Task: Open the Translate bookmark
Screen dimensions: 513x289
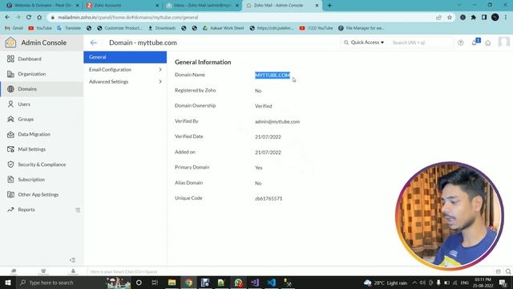Action: (69, 28)
